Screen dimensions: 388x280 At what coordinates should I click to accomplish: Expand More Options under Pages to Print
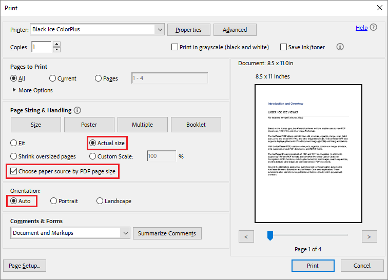tap(14, 90)
